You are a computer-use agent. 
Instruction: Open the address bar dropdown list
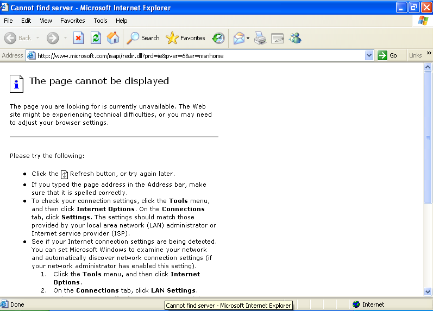[369, 55]
